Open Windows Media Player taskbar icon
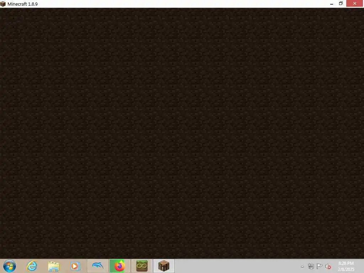364x273 pixels. (x=75, y=266)
